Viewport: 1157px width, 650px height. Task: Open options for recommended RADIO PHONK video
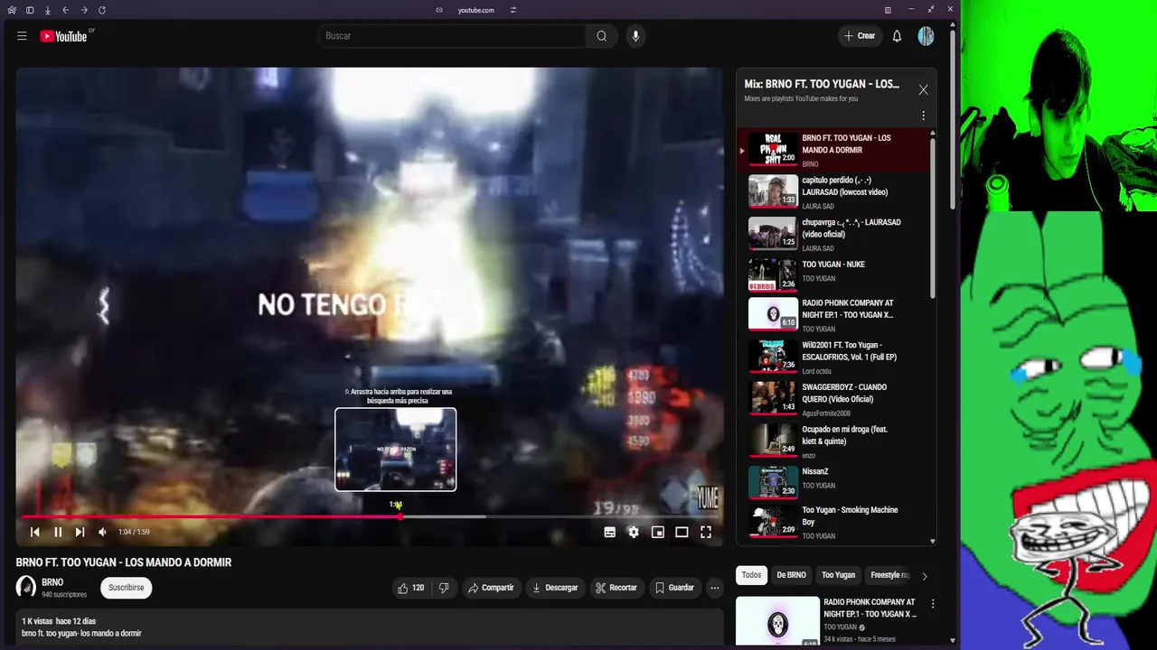(x=933, y=604)
